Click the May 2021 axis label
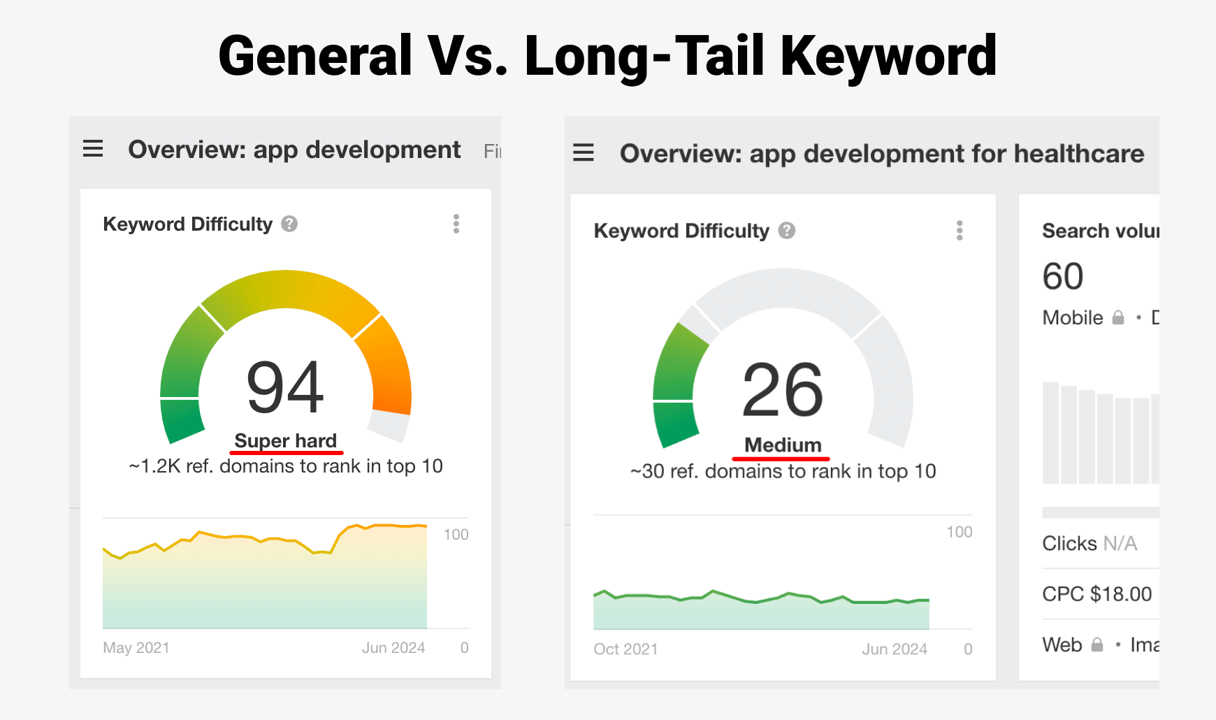 [x=136, y=648]
